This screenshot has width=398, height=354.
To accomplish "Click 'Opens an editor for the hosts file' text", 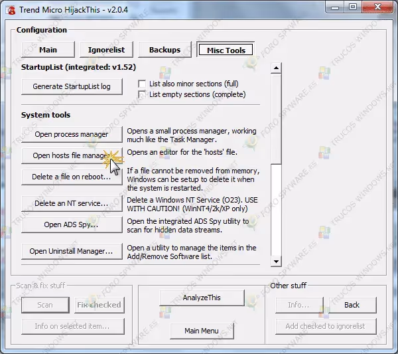I will click(x=182, y=152).
